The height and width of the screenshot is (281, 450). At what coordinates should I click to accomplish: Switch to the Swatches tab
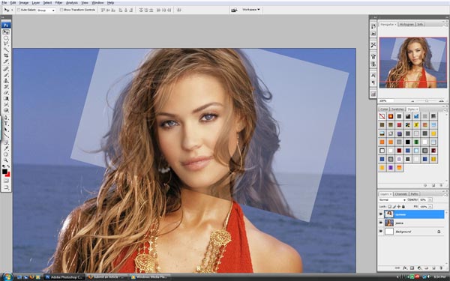coord(397,109)
